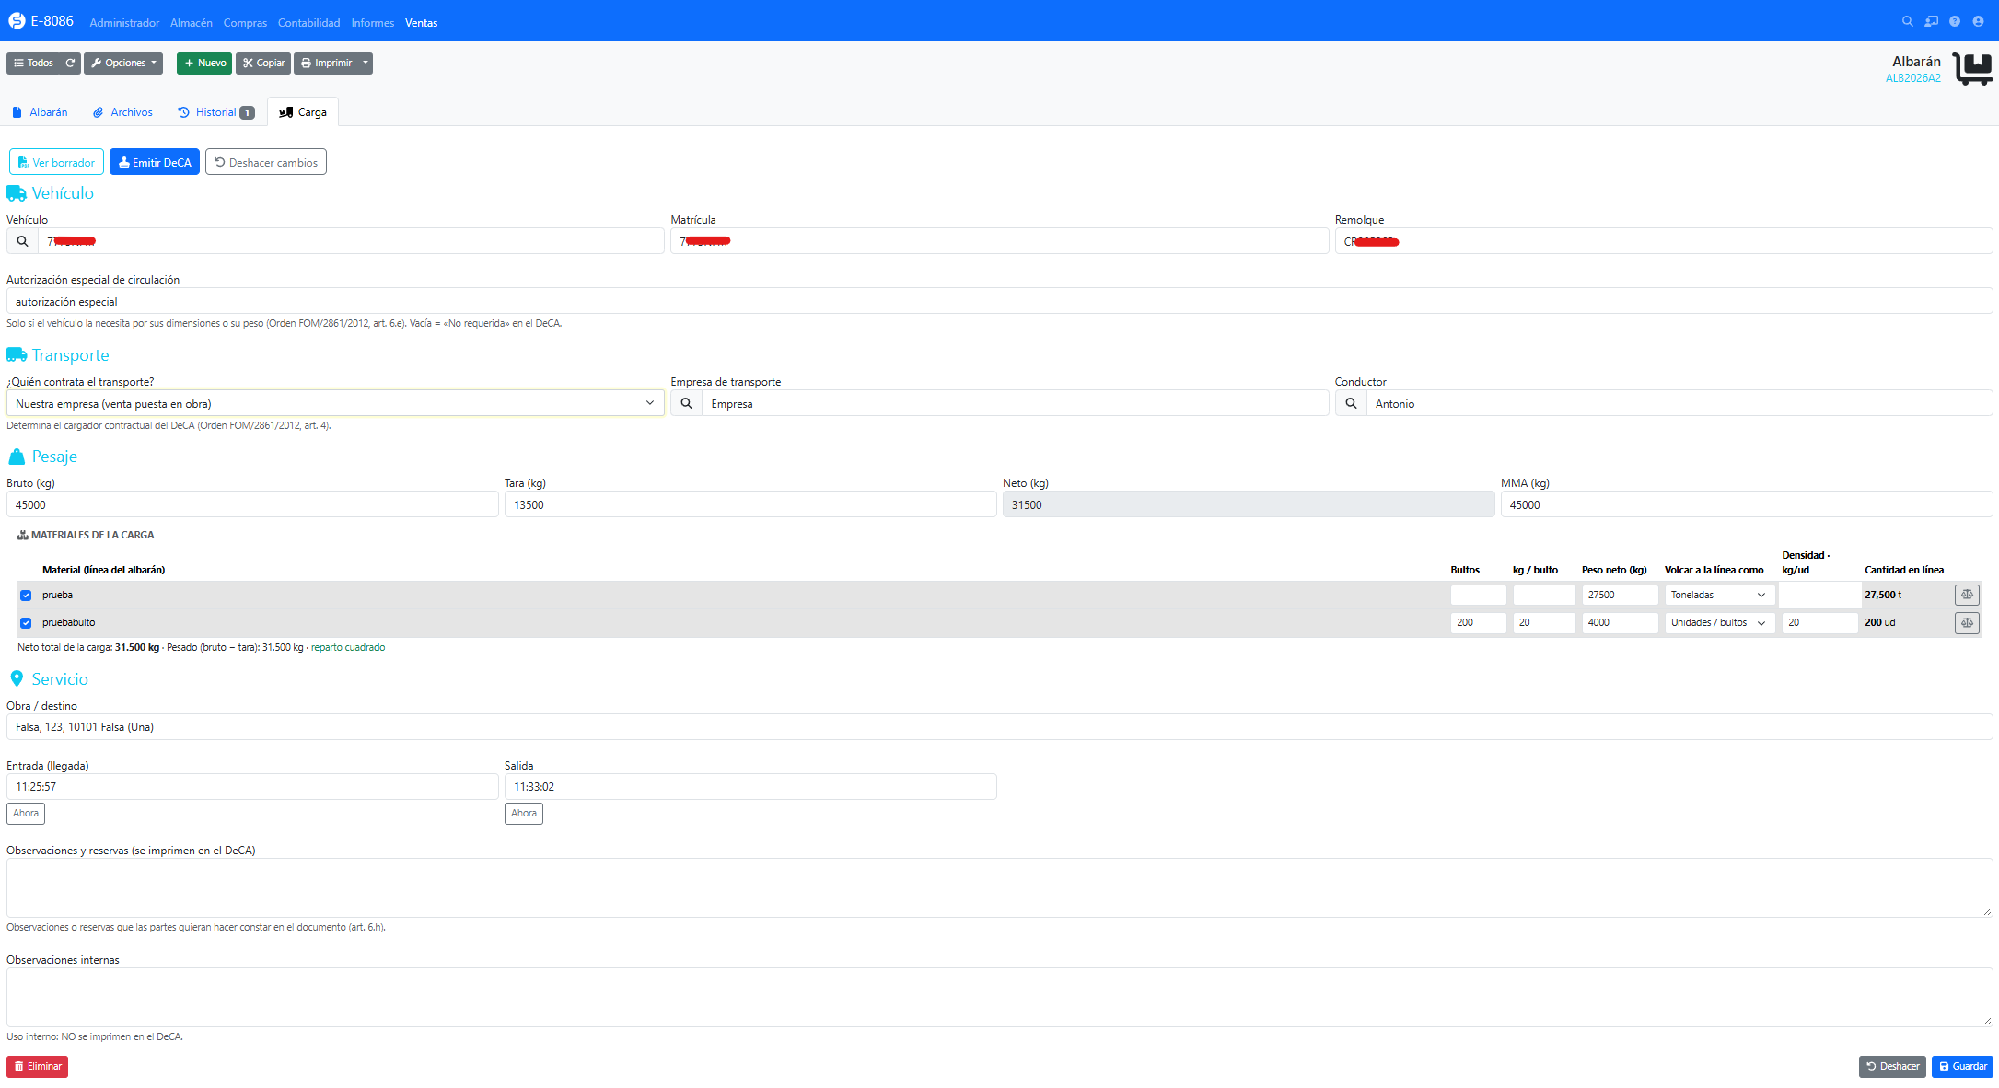
Task: Open the Unidades / bultos dropdown
Action: click(1718, 623)
